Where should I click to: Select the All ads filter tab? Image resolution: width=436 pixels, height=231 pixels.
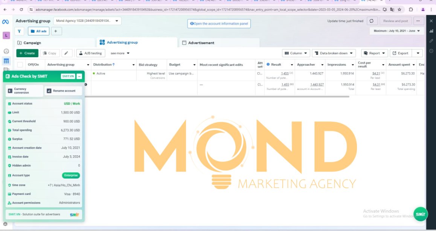(x=39, y=31)
